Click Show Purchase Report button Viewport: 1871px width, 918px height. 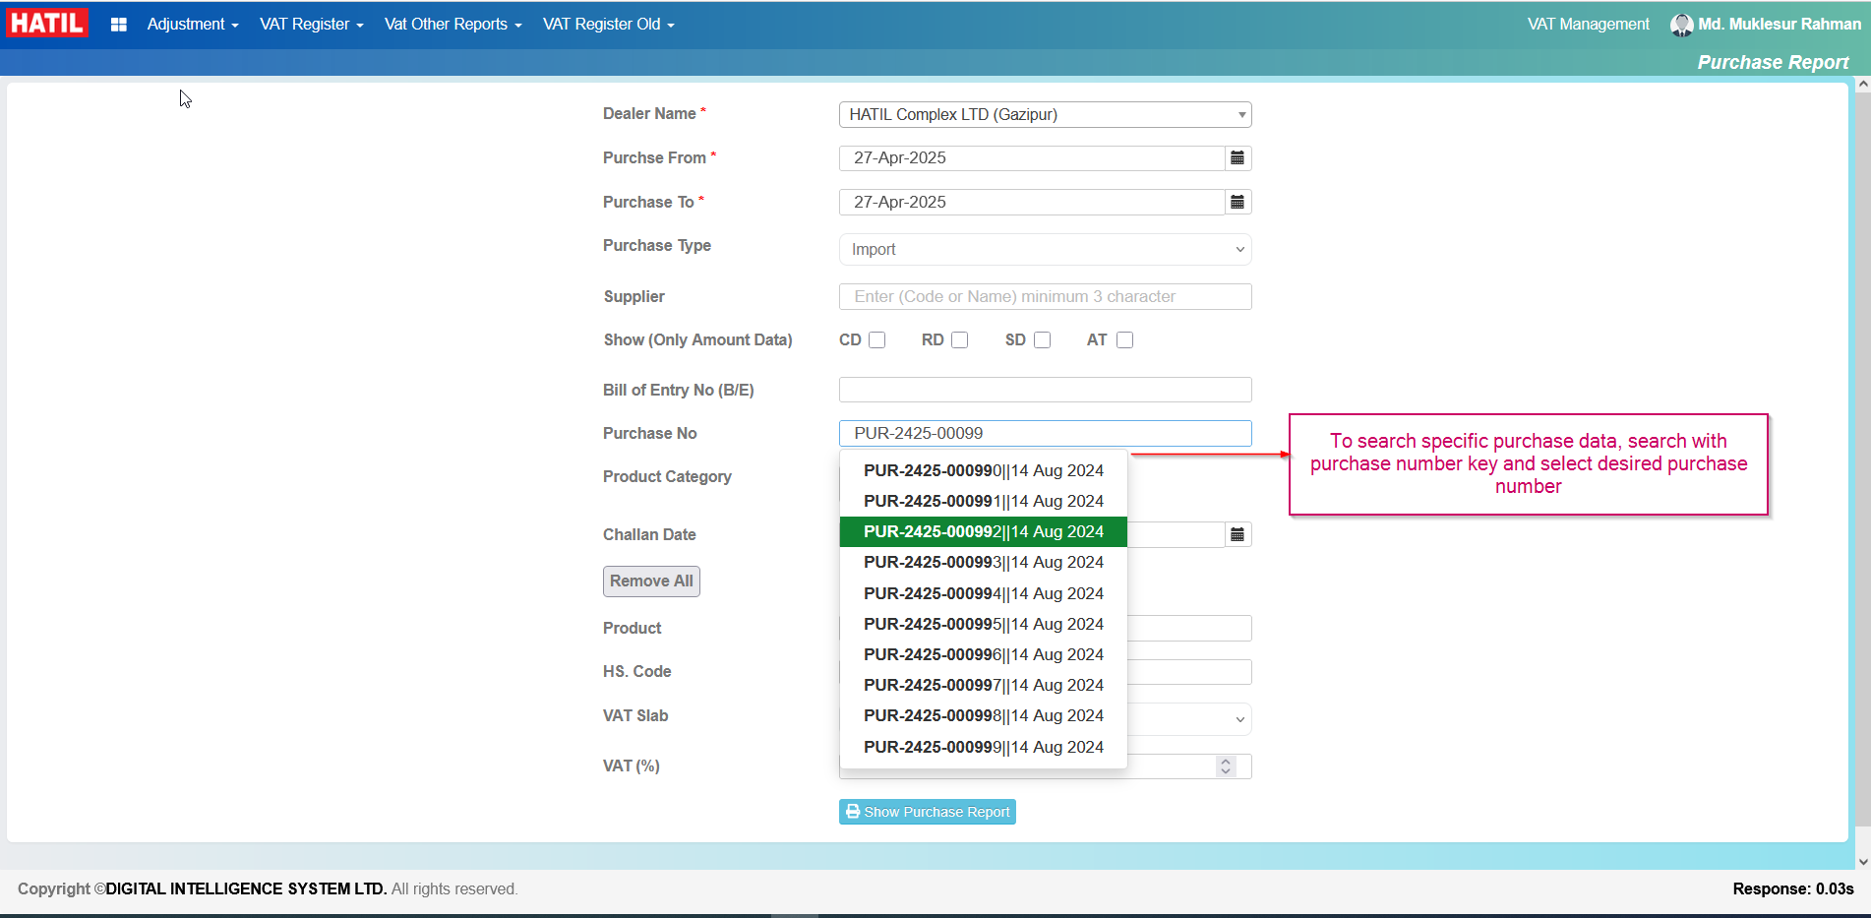point(927,812)
